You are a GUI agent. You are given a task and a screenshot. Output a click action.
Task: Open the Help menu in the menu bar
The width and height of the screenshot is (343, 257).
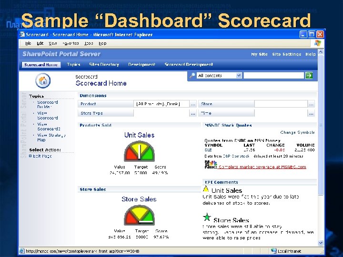(x=102, y=43)
